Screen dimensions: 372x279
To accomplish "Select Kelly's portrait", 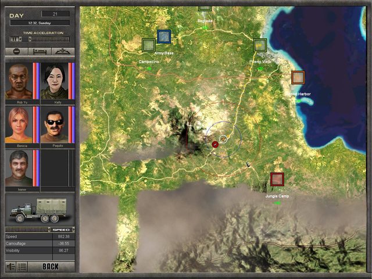I will pyautogui.click(x=54, y=81).
